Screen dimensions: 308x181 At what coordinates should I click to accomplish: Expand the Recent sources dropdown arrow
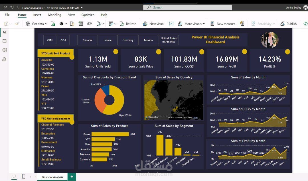(103, 24)
